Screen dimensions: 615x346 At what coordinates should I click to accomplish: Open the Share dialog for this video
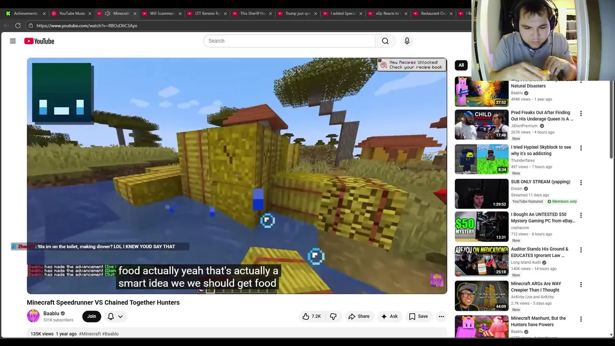click(359, 316)
